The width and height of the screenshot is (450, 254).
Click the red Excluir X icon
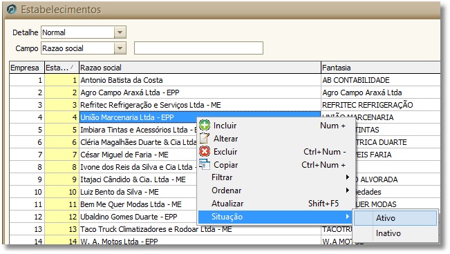pos(205,151)
